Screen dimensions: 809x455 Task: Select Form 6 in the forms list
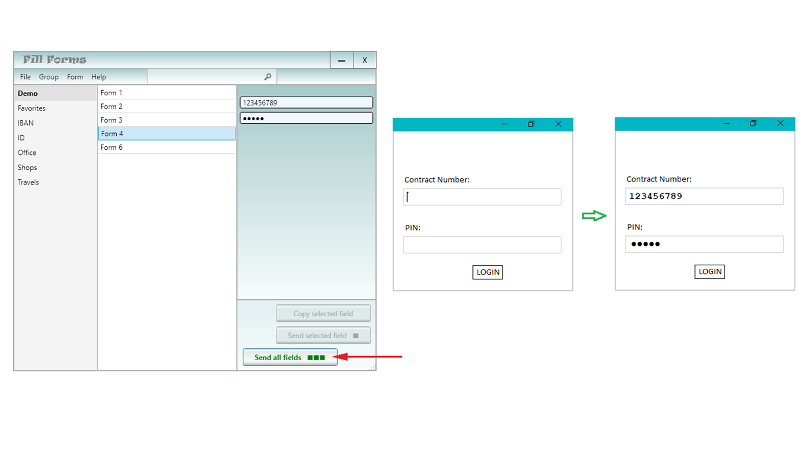click(111, 147)
